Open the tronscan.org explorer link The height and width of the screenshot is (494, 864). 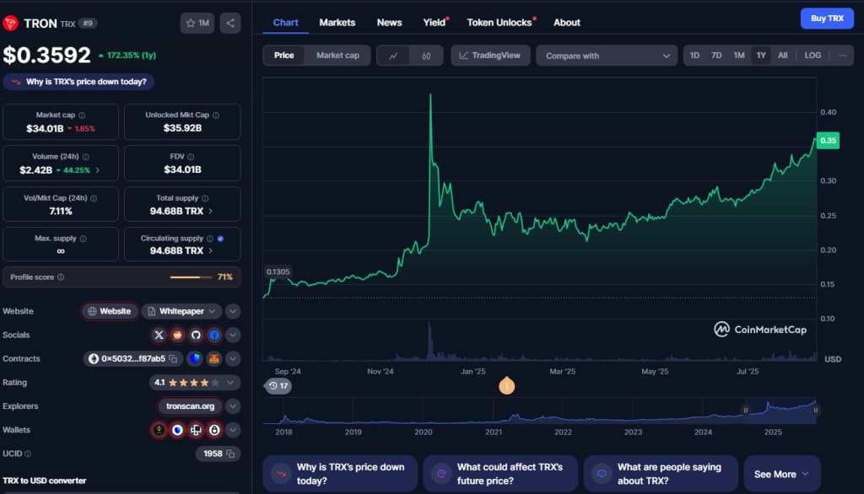190,406
